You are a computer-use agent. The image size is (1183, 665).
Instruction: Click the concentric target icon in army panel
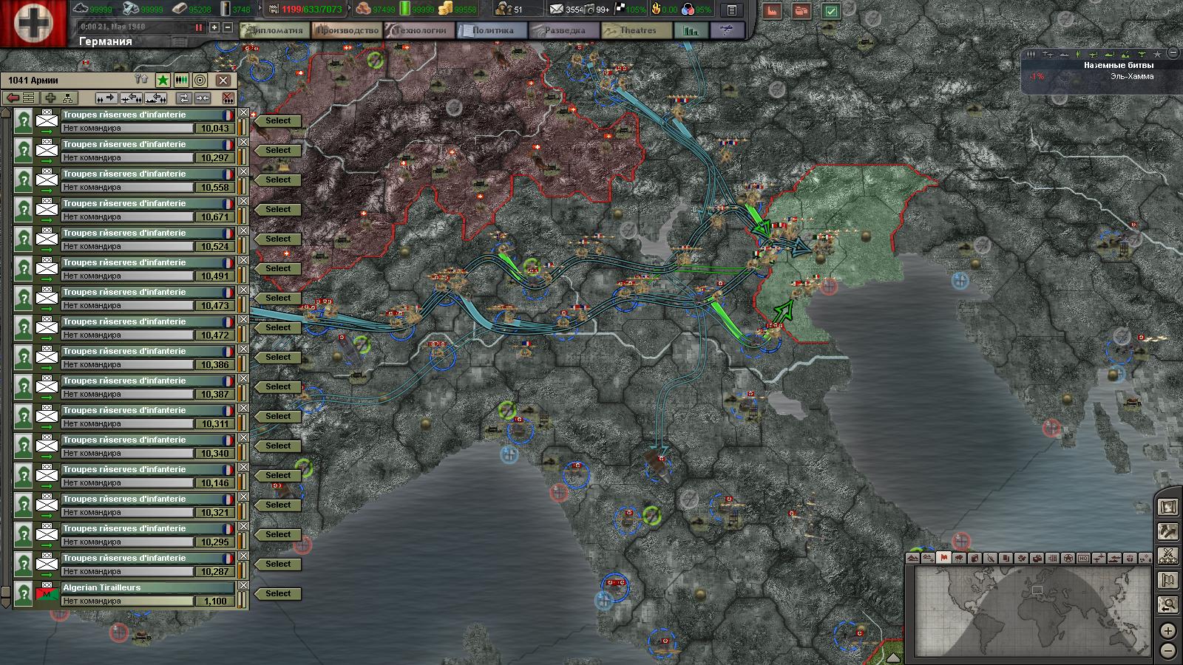point(200,80)
